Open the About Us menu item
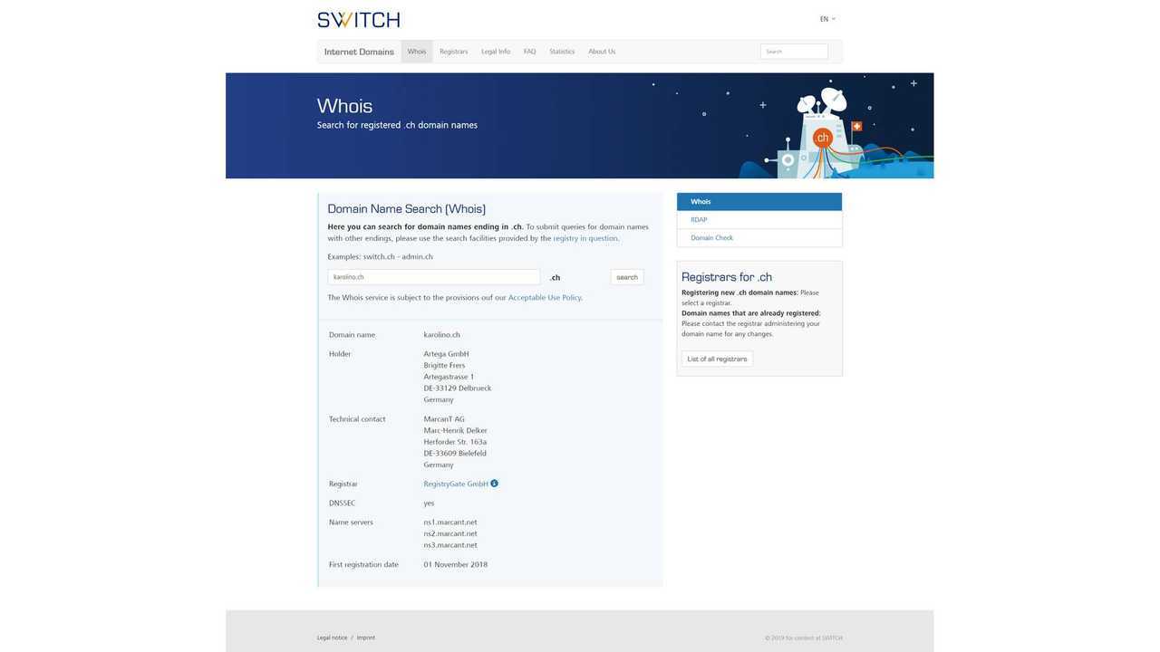 point(602,52)
